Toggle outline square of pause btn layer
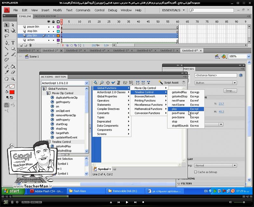Screen dimensions: 254x207 pos(58,27)
